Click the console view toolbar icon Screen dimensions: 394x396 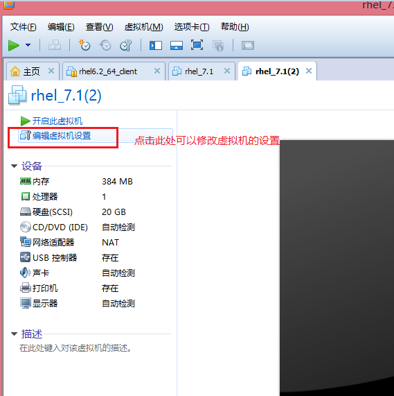pyautogui.click(x=248, y=46)
